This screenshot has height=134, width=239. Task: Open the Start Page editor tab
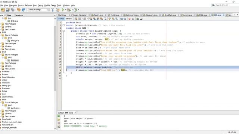(x=62, y=15)
